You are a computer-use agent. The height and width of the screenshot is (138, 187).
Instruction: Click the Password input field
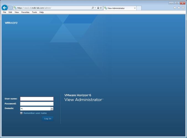(x=37, y=104)
